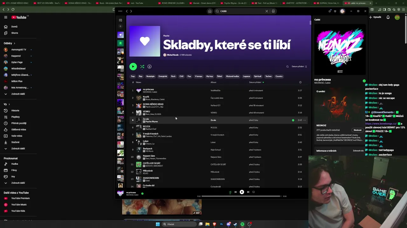This screenshot has height=228, width=407.
Task: Select the Energická filter chip
Action: tap(163, 76)
